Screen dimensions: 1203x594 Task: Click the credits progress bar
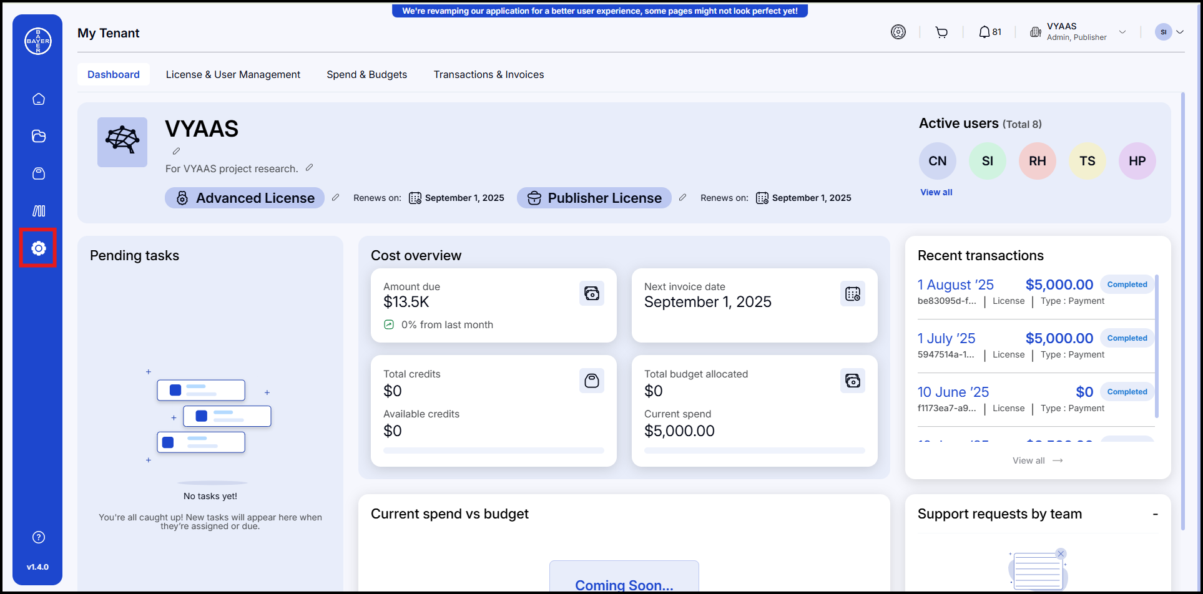[x=494, y=450]
